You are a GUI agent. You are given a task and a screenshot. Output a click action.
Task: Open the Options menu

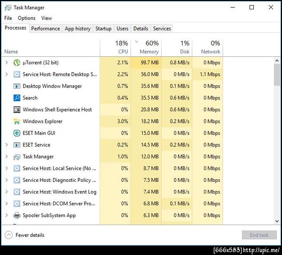(x=27, y=18)
